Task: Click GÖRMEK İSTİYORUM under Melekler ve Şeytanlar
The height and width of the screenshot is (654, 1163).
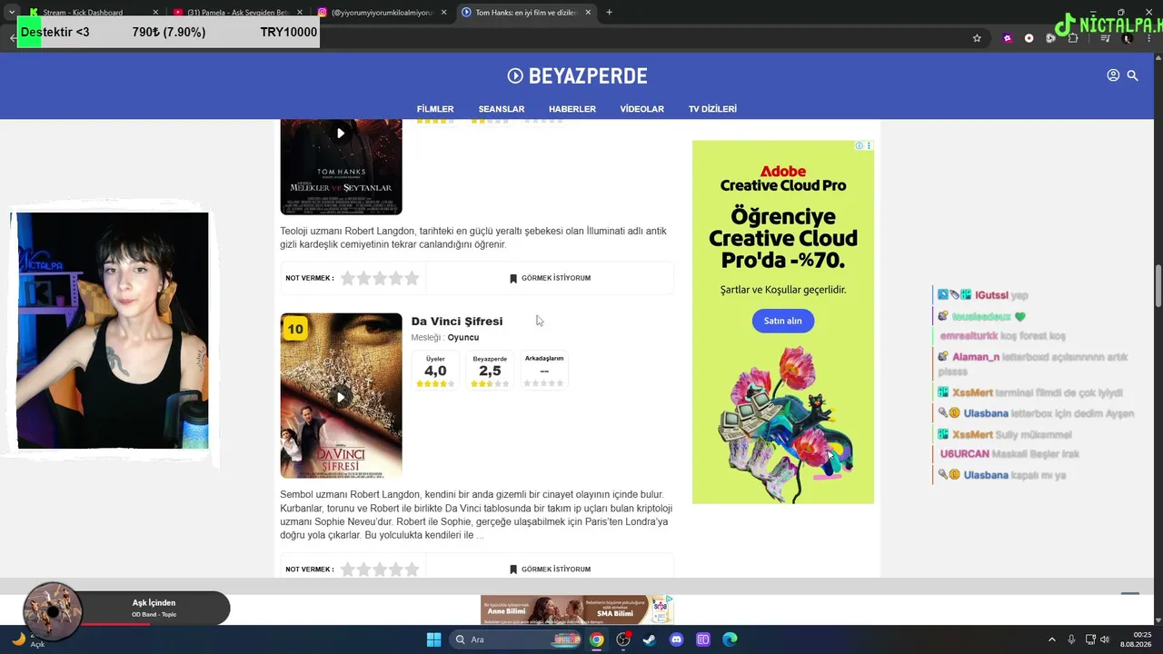Action: point(550,278)
